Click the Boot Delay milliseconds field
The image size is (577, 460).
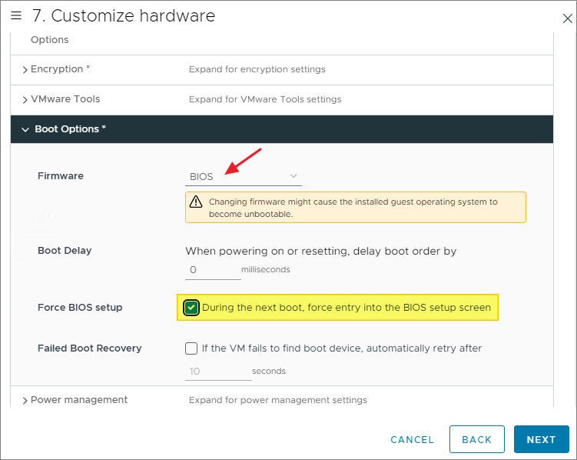[x=213, y=270]
